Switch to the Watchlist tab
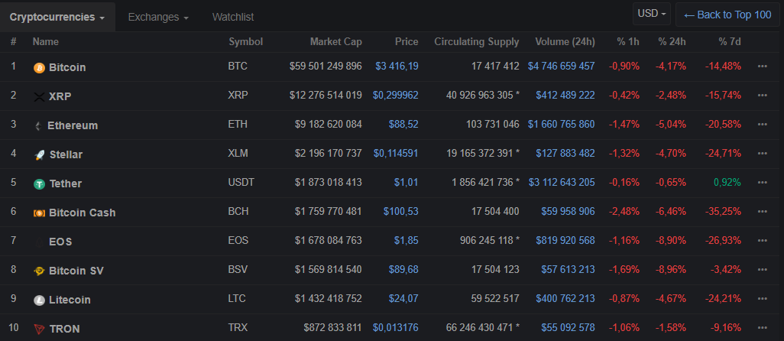 point(233,17)
